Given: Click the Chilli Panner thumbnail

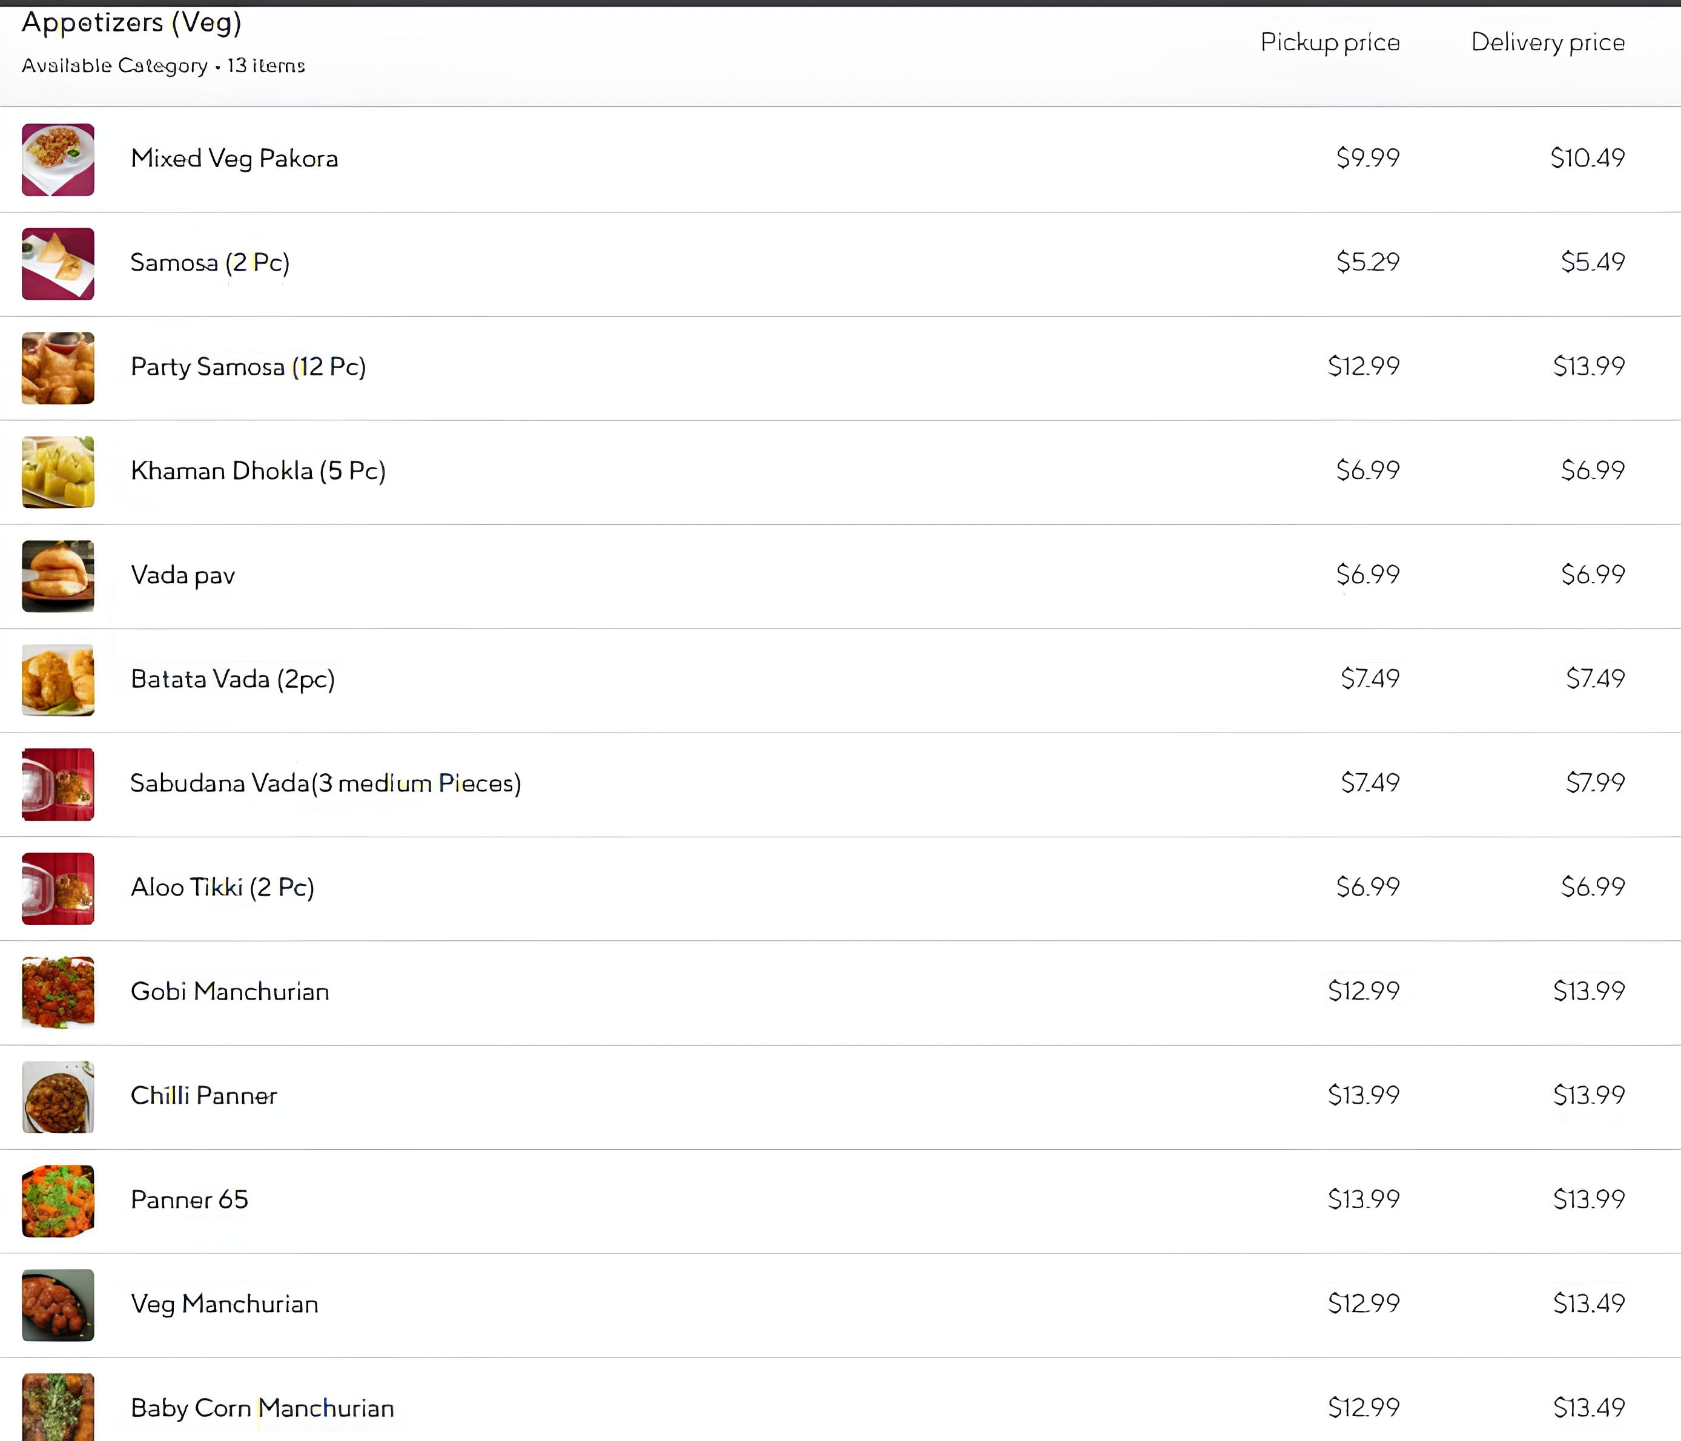Looking at the screenshot, I should [x=58, y=1097].
